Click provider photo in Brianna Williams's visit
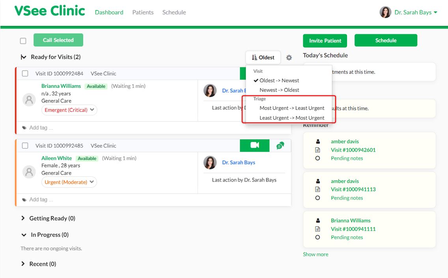The width and height of the screenshot is (448, 278). pyautogui.click(x=210, y=91)
